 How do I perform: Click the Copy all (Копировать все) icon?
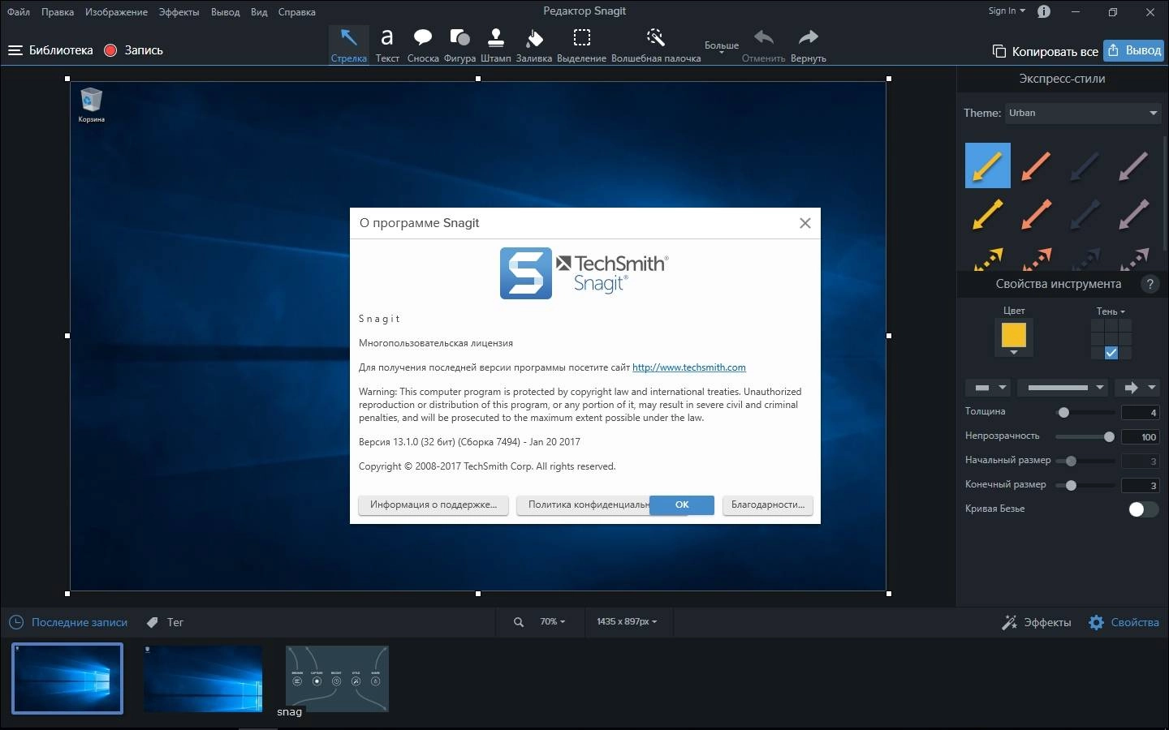pyautogui.click(x=999, y=51)
